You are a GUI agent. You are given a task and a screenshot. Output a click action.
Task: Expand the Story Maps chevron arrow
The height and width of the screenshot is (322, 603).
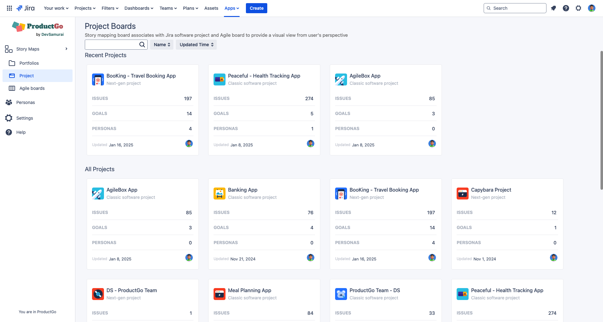(x=66, y=49)
